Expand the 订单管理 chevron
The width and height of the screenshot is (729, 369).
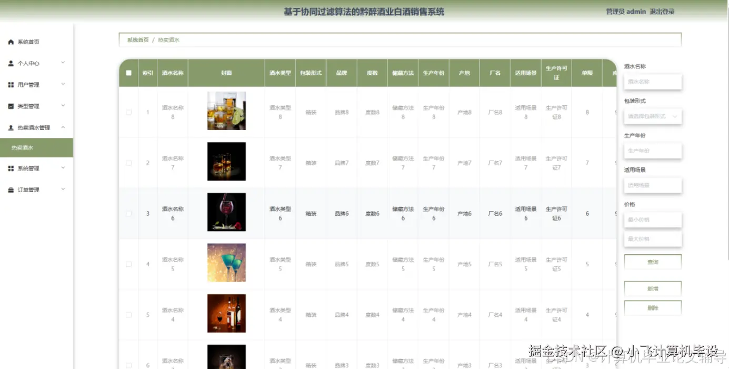click(x=63, y=190)
